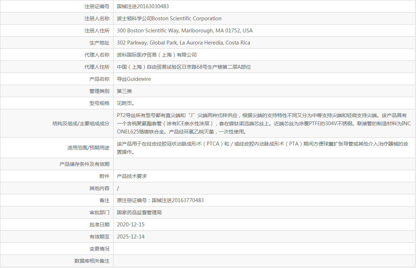Click the 适用范围/预期用途 label
The image size is (416, 268).
pyautogui.click(x=88, y=148)
